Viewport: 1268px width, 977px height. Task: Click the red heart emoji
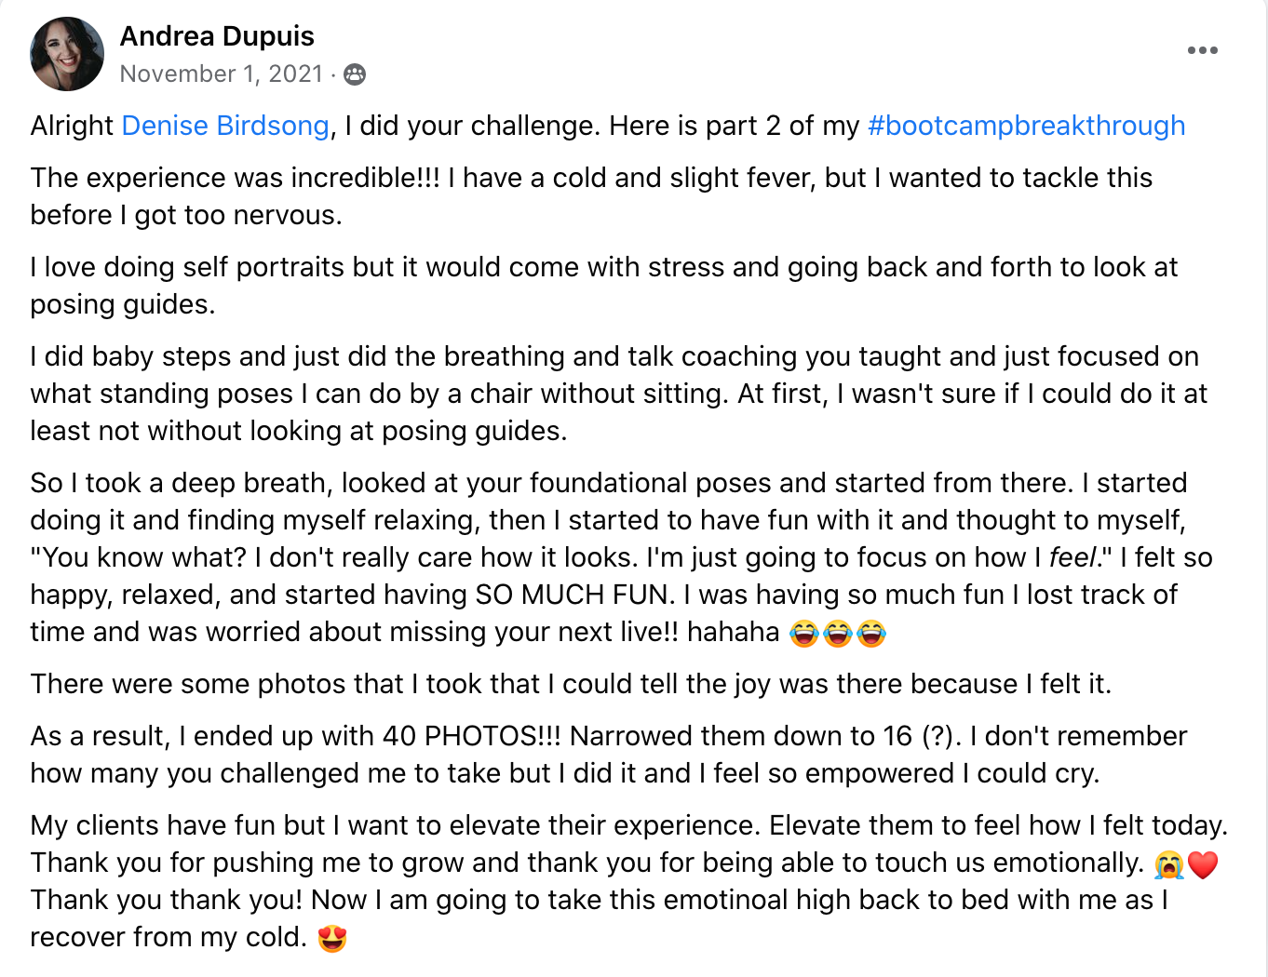(x=1203, y=864)
